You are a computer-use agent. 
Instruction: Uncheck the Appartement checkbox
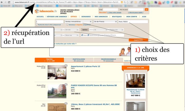click(x=88, y=35)
